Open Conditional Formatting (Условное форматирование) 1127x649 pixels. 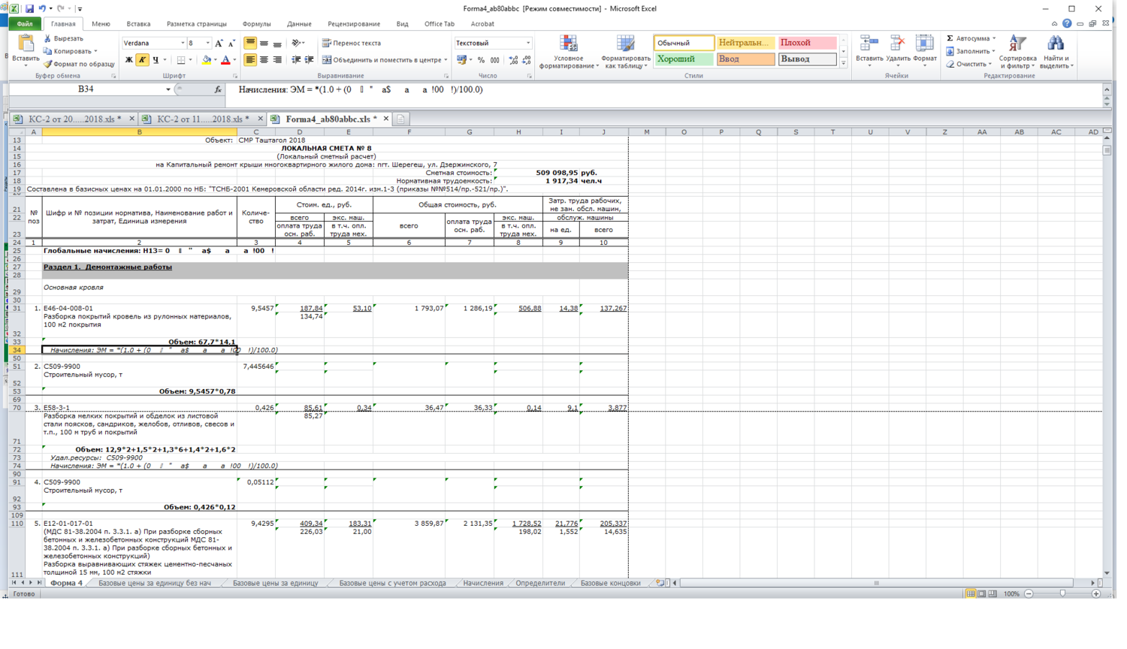pos(569,52)
